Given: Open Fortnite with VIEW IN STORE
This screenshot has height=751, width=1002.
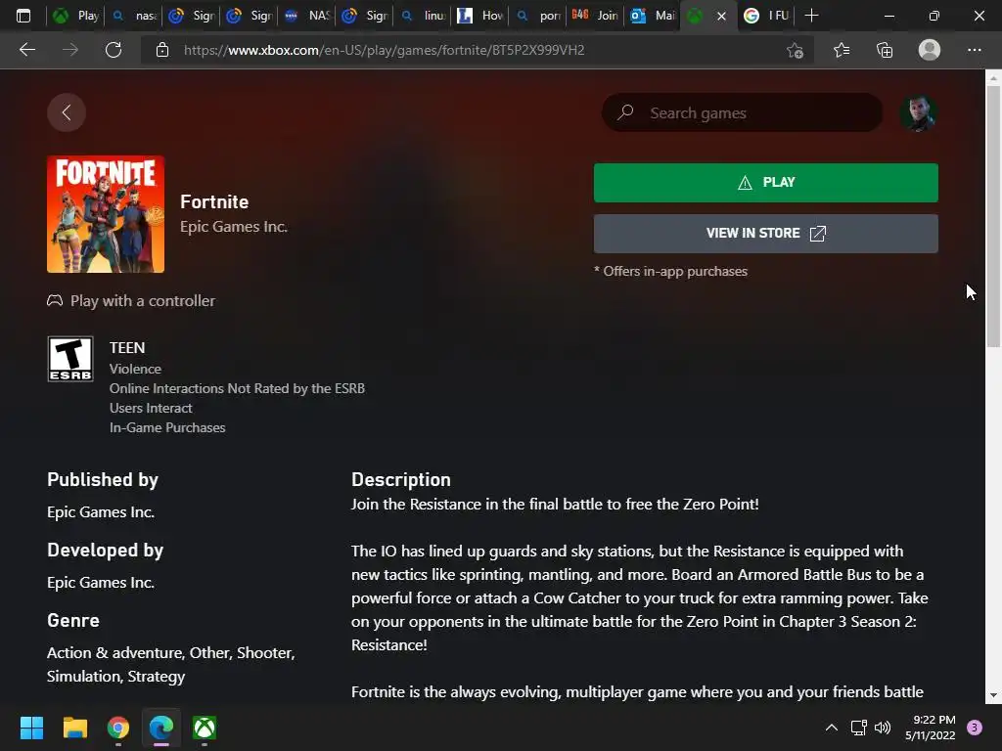Looking at the screenshot, I should (765, 233).
